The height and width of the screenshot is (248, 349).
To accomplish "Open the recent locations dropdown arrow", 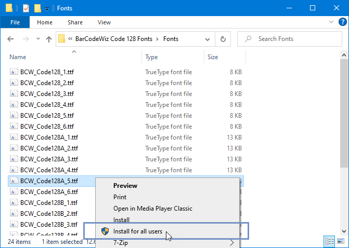I will 38,39.
